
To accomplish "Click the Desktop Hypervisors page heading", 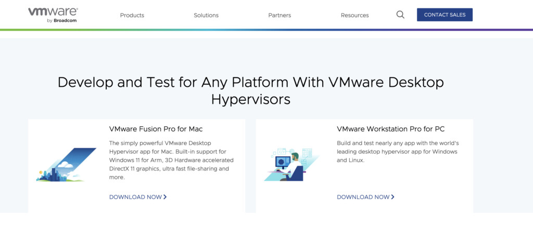I will 251,91.
